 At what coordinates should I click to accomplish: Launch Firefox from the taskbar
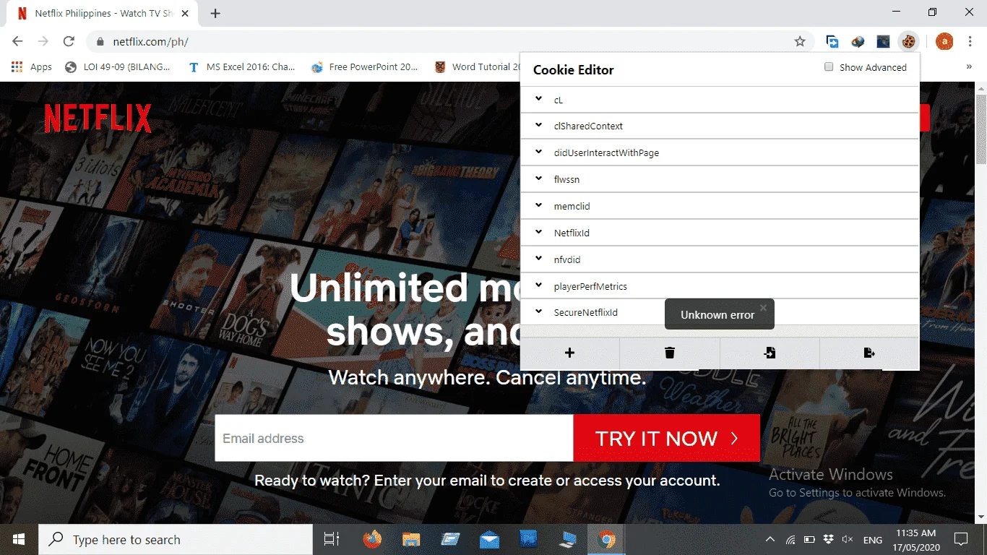click(372, 539)
